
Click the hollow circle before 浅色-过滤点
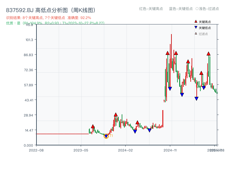[x=197, y=9]
